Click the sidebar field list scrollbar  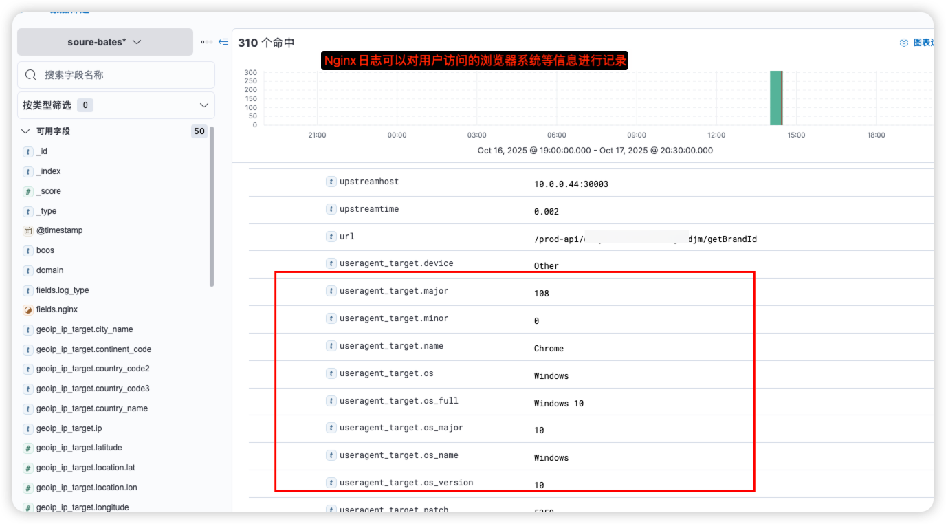click(212, 206)
